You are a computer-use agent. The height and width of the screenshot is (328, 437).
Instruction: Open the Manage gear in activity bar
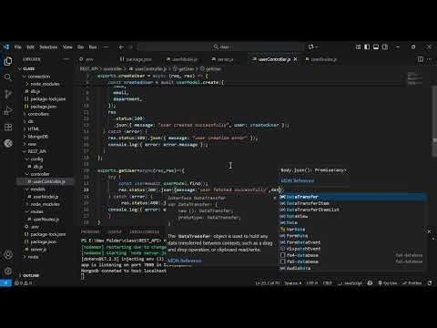tap(8, 271)
